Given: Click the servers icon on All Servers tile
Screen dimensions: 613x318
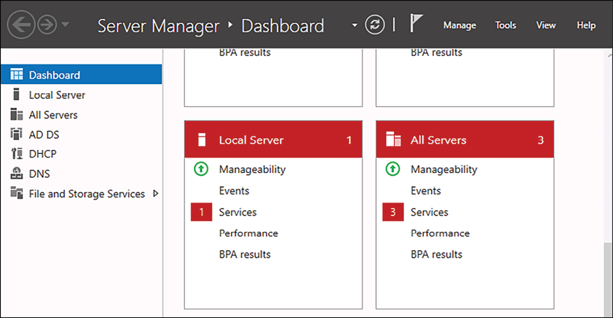Looking at the screenshot, I should 393,139.
